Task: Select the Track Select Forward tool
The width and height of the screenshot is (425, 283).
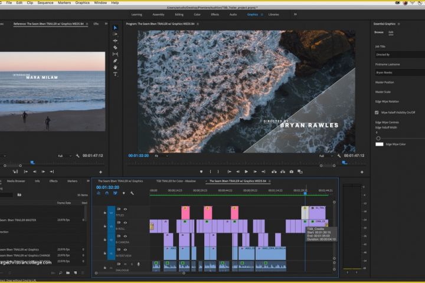Action: tap(115, 34)
